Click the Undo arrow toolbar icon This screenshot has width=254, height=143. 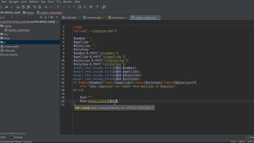pyautogui.click(x=6, y=7)
